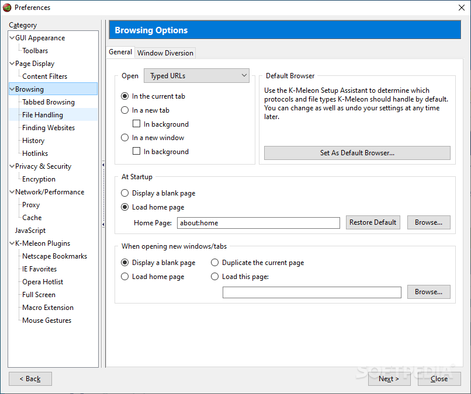Select 'In a new tab' radio option
Screen dimensions: 471x394
click(124, 110)
